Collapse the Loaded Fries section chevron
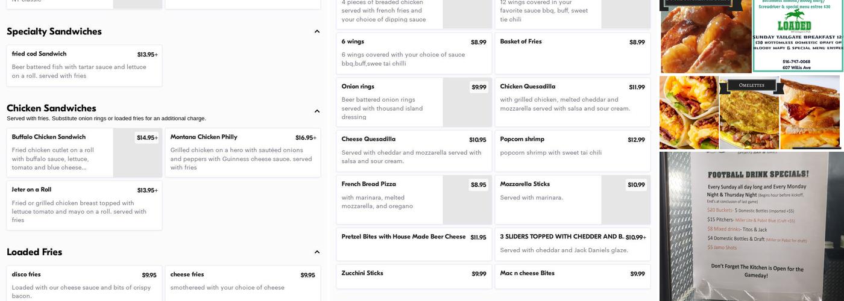The width and height of the screenshot is (844, 301). point(316,252)
